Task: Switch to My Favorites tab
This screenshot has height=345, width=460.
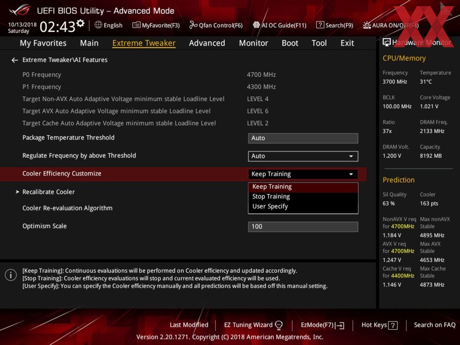Action: (43, 43)
